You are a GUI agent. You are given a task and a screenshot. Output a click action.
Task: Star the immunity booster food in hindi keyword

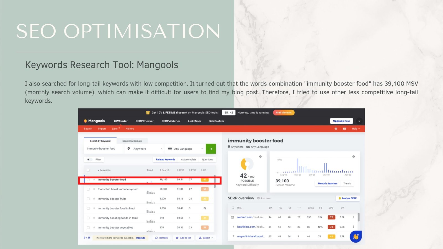(94, 208)
